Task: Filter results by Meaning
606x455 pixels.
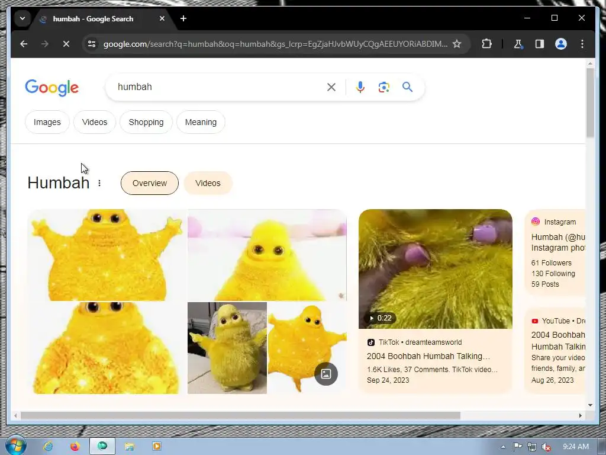Action: [201, 122]
